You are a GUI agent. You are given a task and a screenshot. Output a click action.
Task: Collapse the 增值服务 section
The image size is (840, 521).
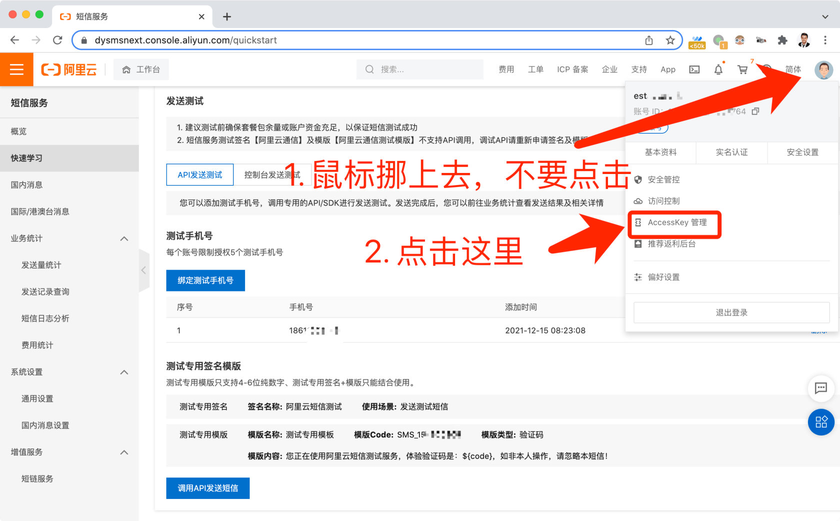(x=124, y=452)
